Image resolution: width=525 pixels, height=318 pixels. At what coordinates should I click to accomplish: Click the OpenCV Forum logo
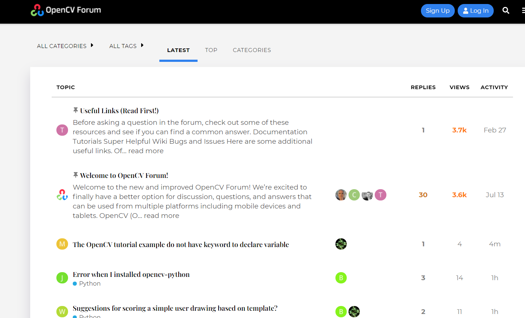(x=65, y=11)
